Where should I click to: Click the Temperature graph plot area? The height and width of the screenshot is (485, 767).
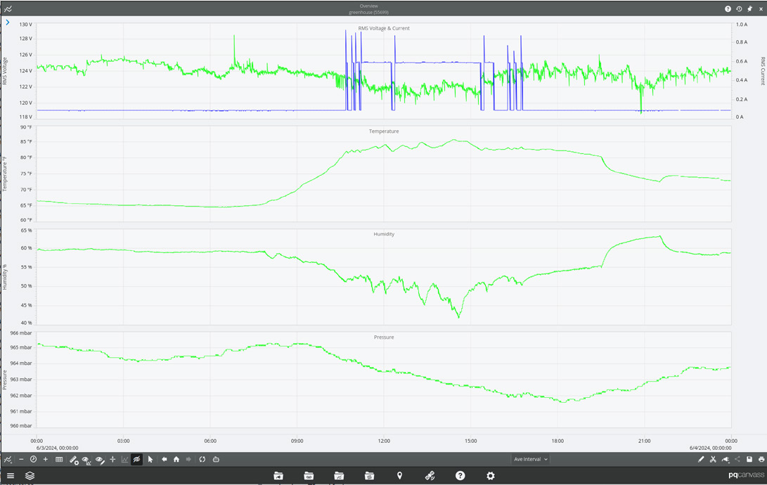tap(384, 174)
